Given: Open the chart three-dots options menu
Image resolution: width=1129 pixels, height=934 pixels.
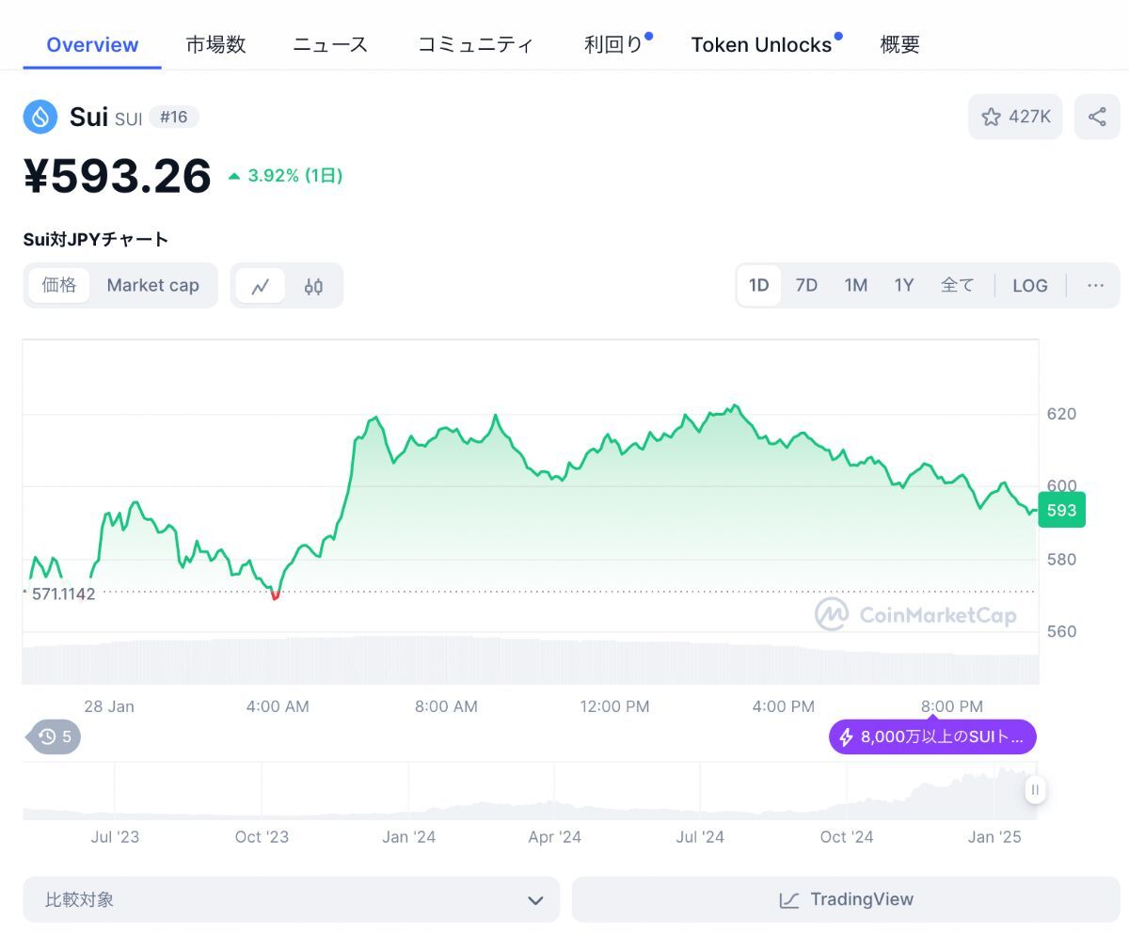Looking at the screenshot, I should tap(1095, 285).
